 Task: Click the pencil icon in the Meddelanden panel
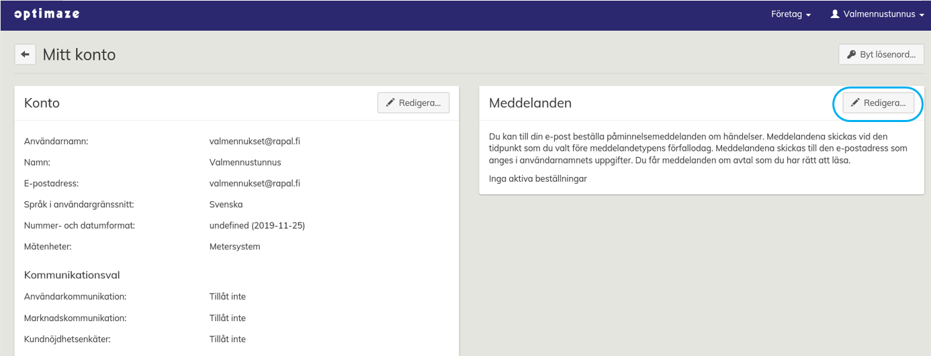[855, 103]
